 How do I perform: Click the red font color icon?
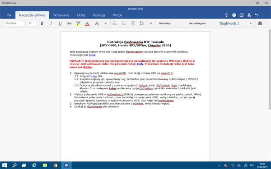(x=87, y=23)
